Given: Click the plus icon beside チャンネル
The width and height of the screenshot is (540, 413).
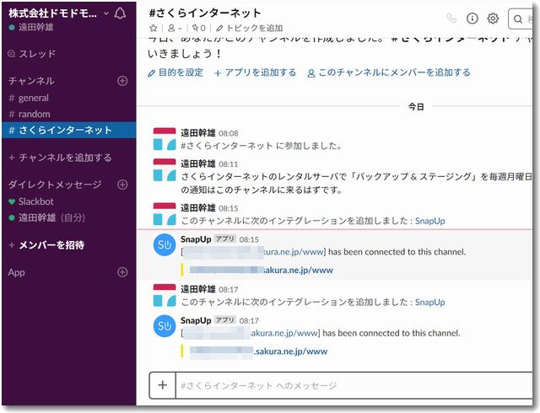Looking at the screenshot, I should click(122, 81).
